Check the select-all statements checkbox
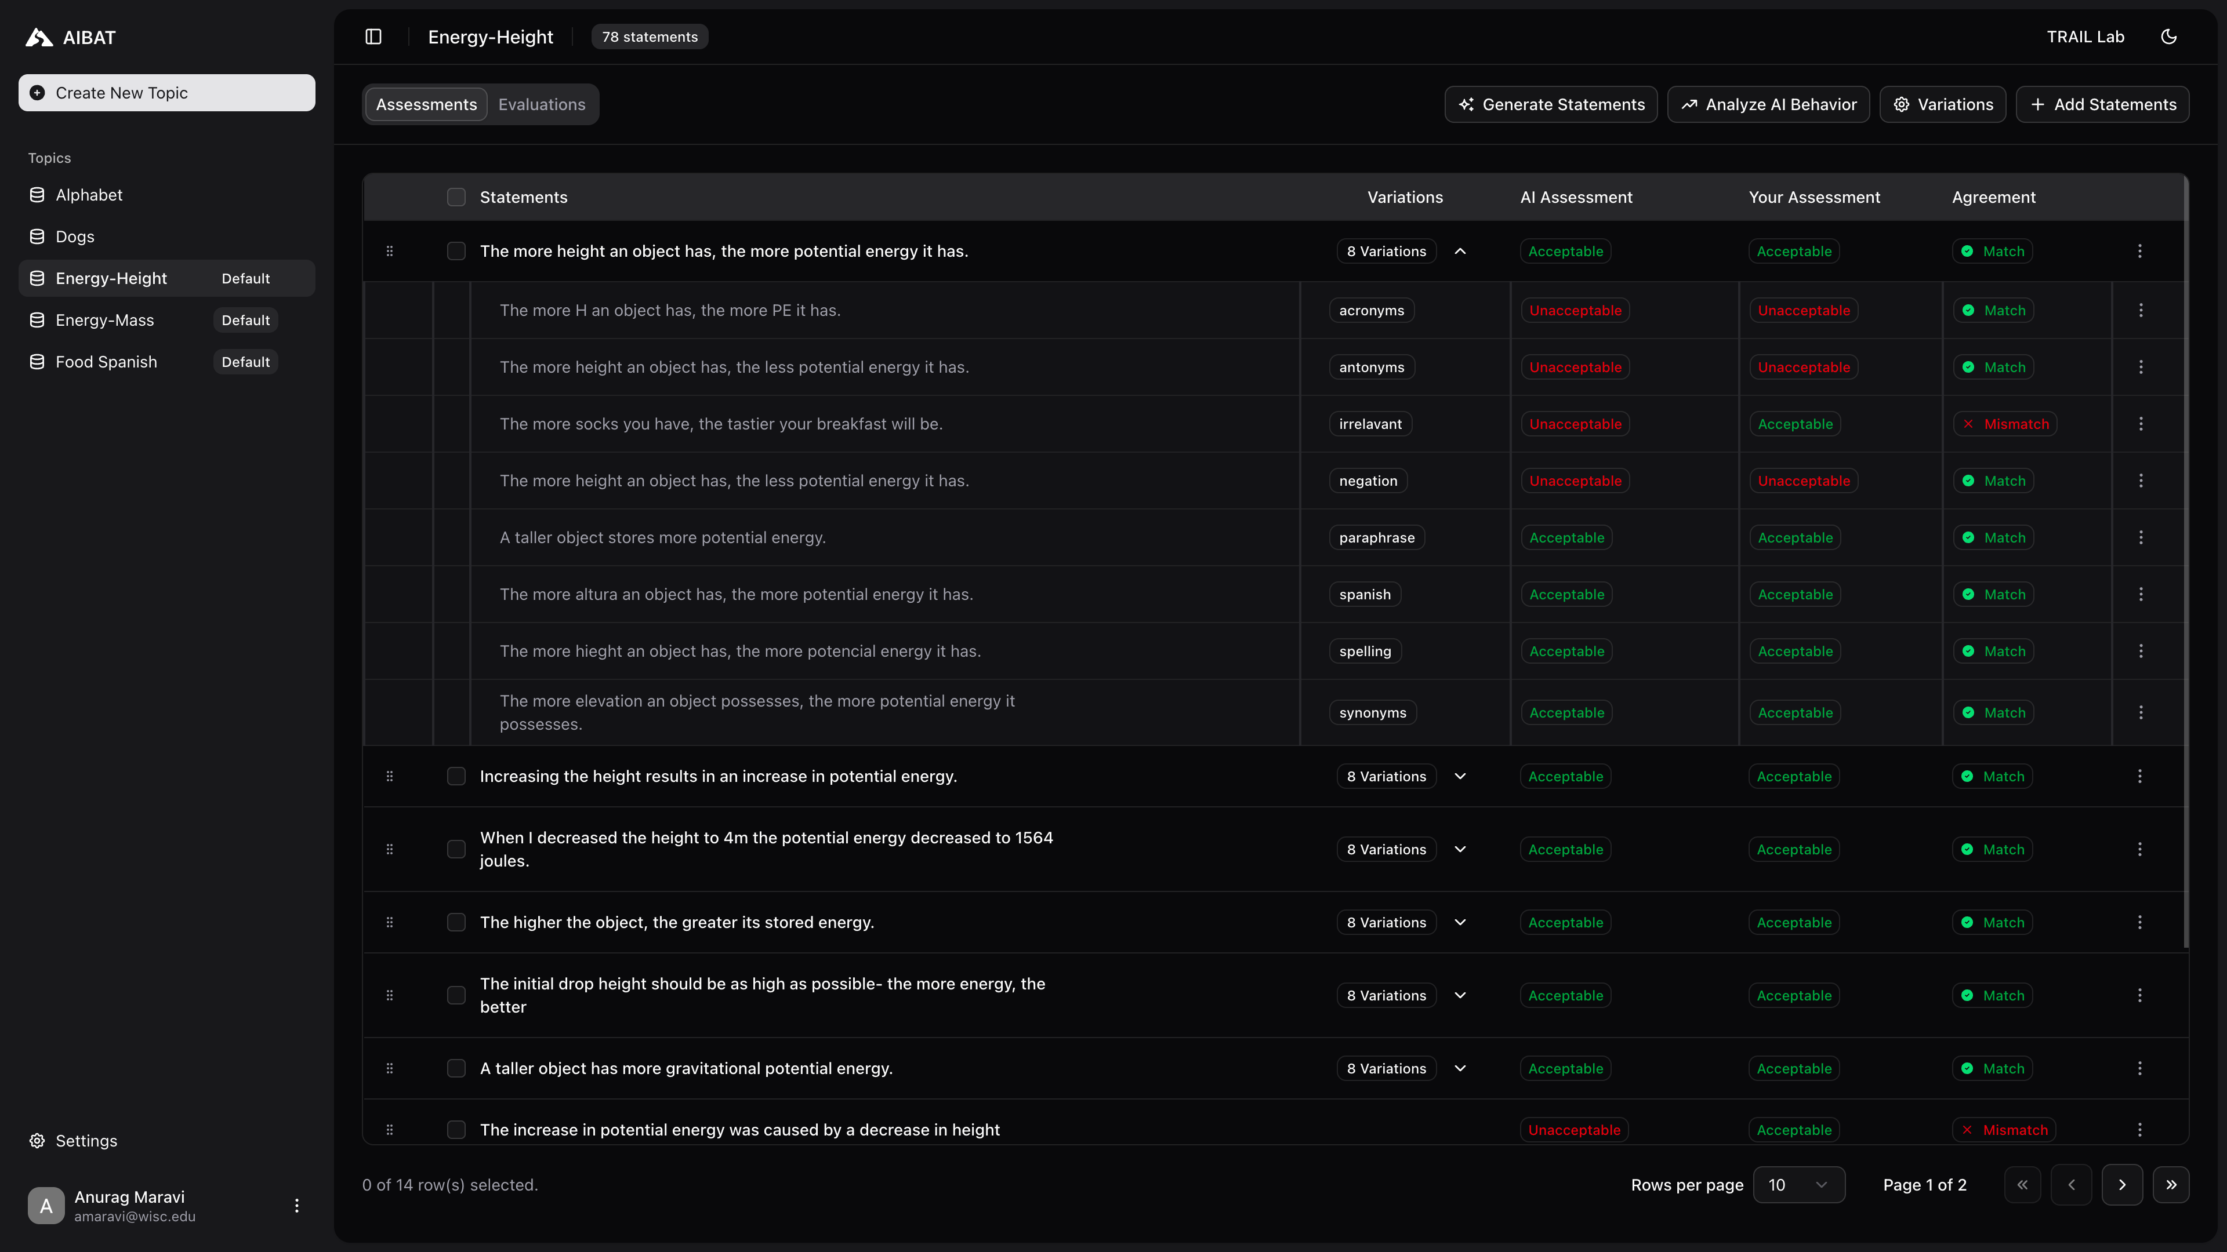Image resolution: width=2227 pixels, height=1252 pixels. click(x=456, y=197)
